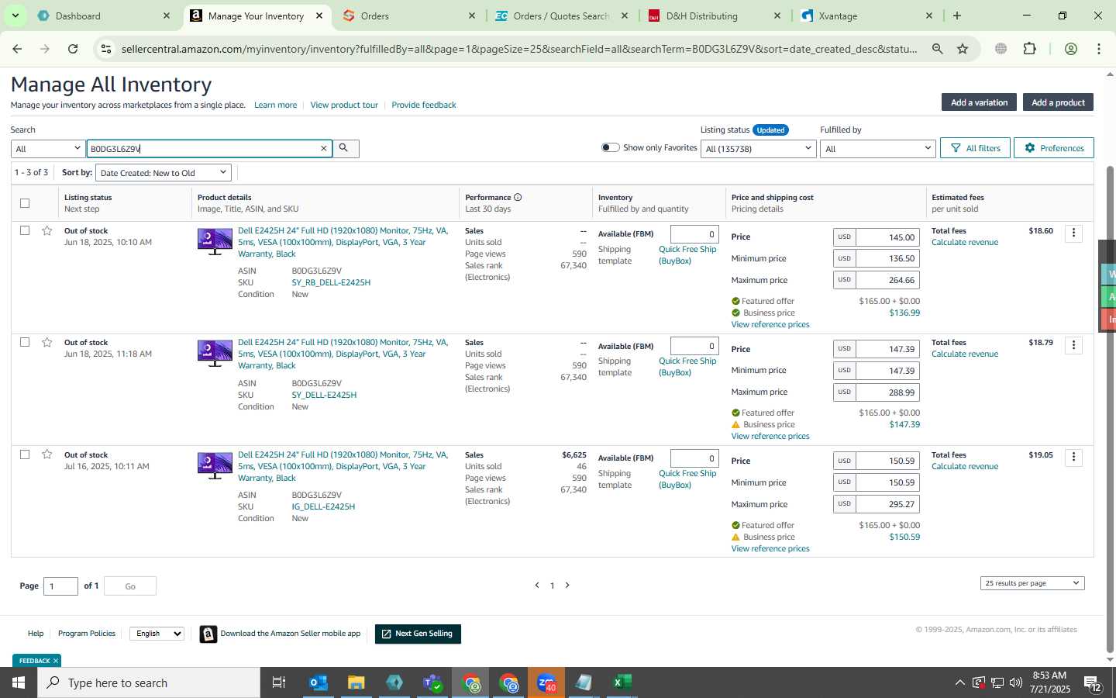
Task: Bookmark this page with star icon
Action: 963,49
